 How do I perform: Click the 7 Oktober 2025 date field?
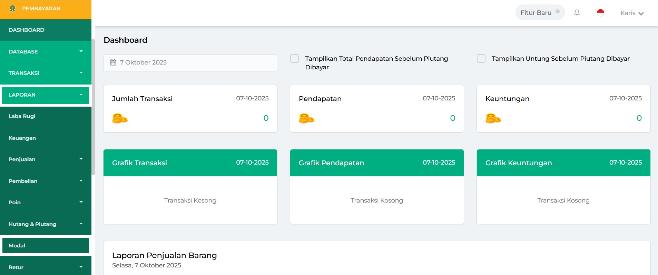(190, 62)
